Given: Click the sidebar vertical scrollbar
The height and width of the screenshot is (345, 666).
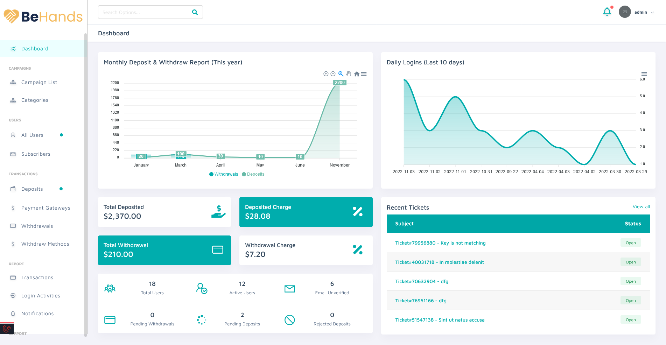Looking at the screenshot, I should tap(85, 185).
